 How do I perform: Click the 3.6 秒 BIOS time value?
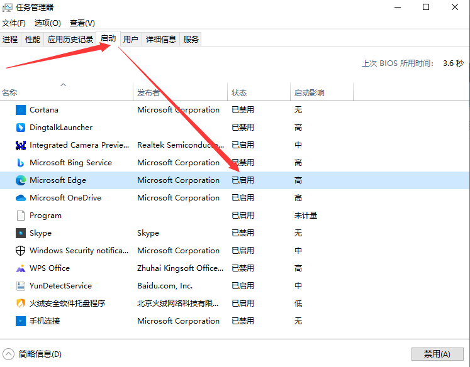(453, 63)
